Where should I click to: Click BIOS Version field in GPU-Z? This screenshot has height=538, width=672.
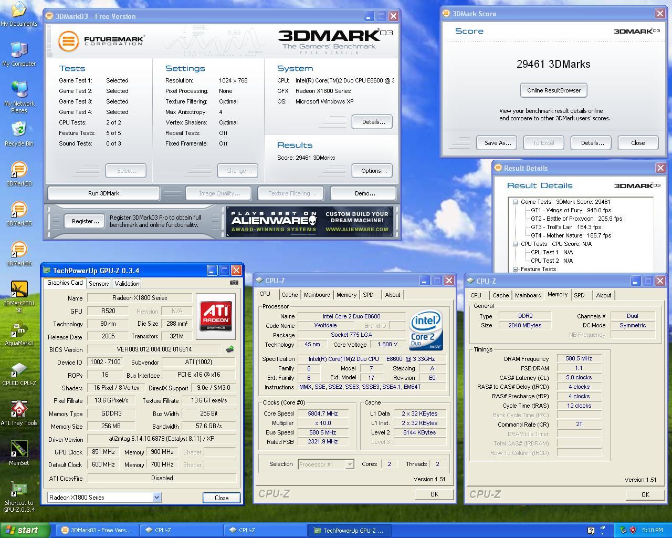pos(154,349)
